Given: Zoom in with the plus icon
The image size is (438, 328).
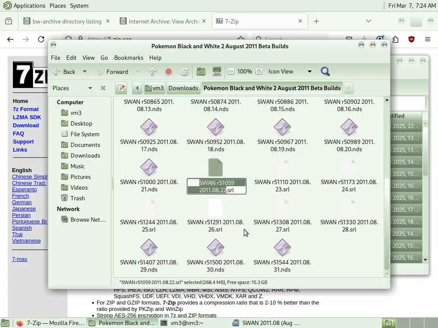Looking at the screenshot, I should pos(259,72).
